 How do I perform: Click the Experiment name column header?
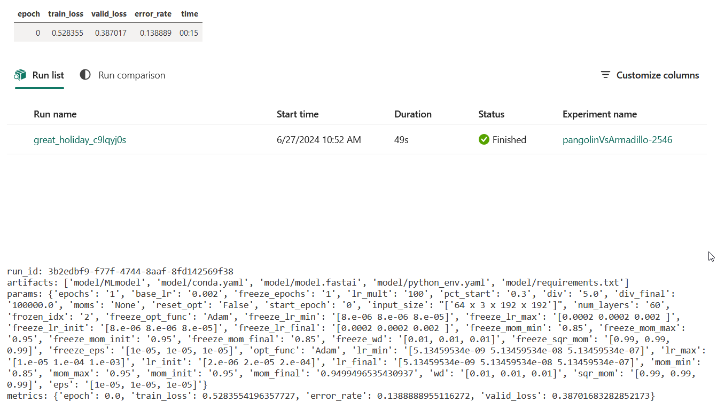599,114
